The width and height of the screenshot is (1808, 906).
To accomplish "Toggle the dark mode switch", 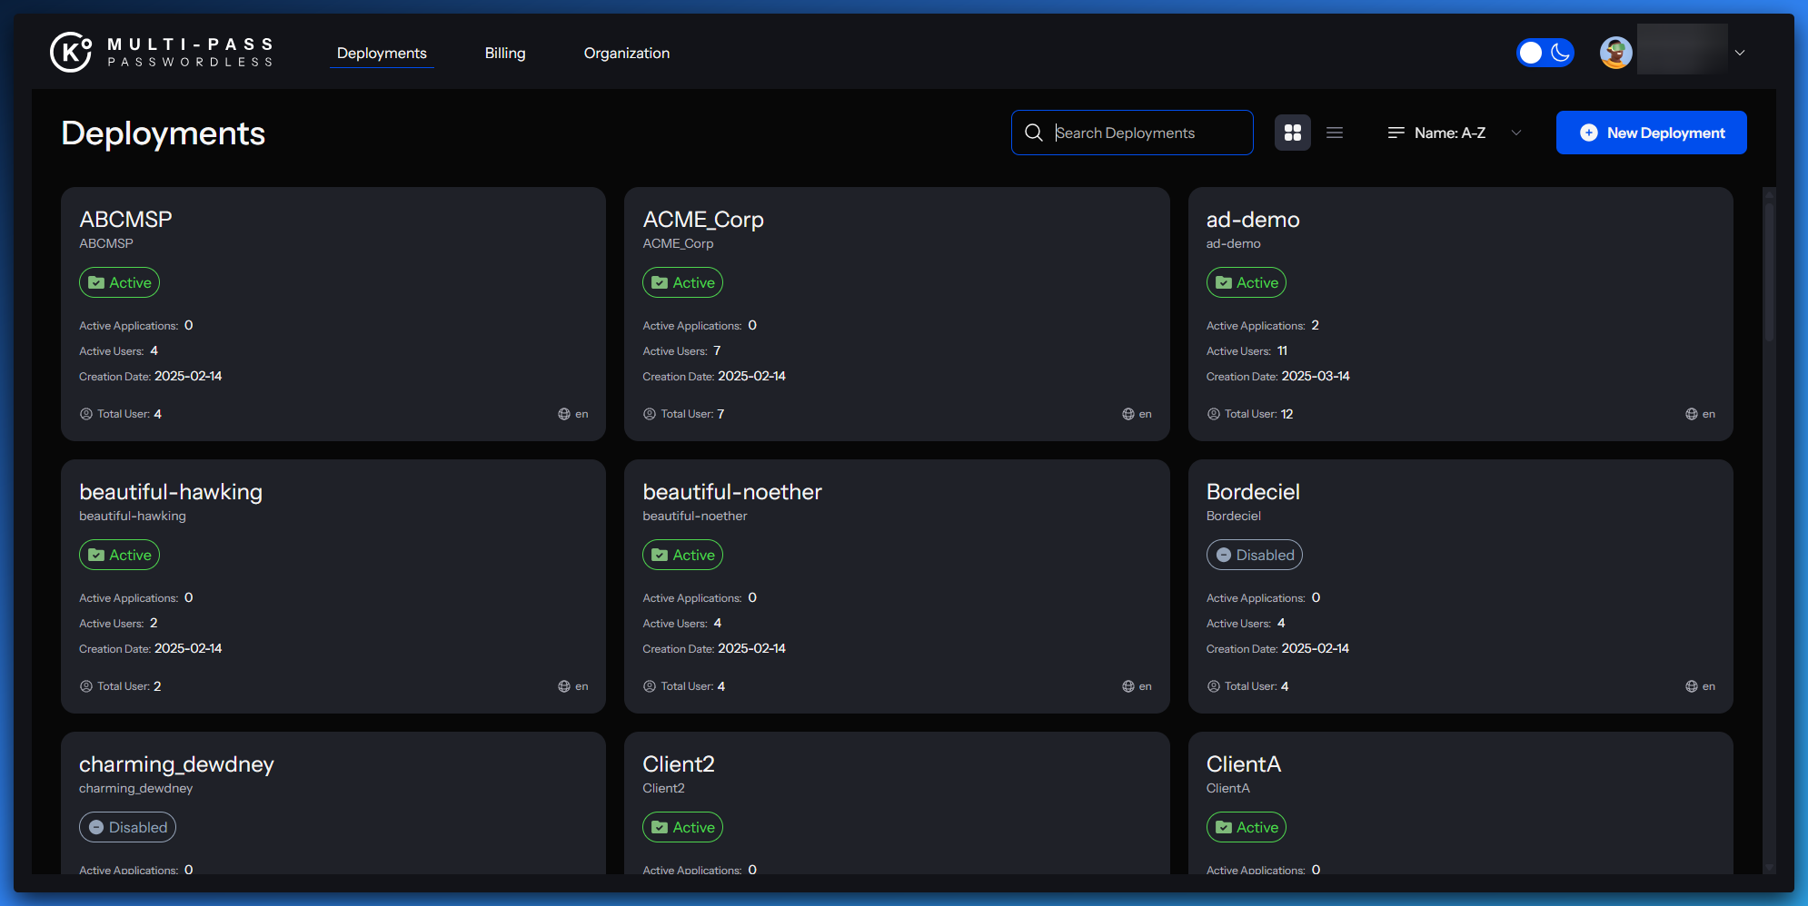I will 1545,53.
